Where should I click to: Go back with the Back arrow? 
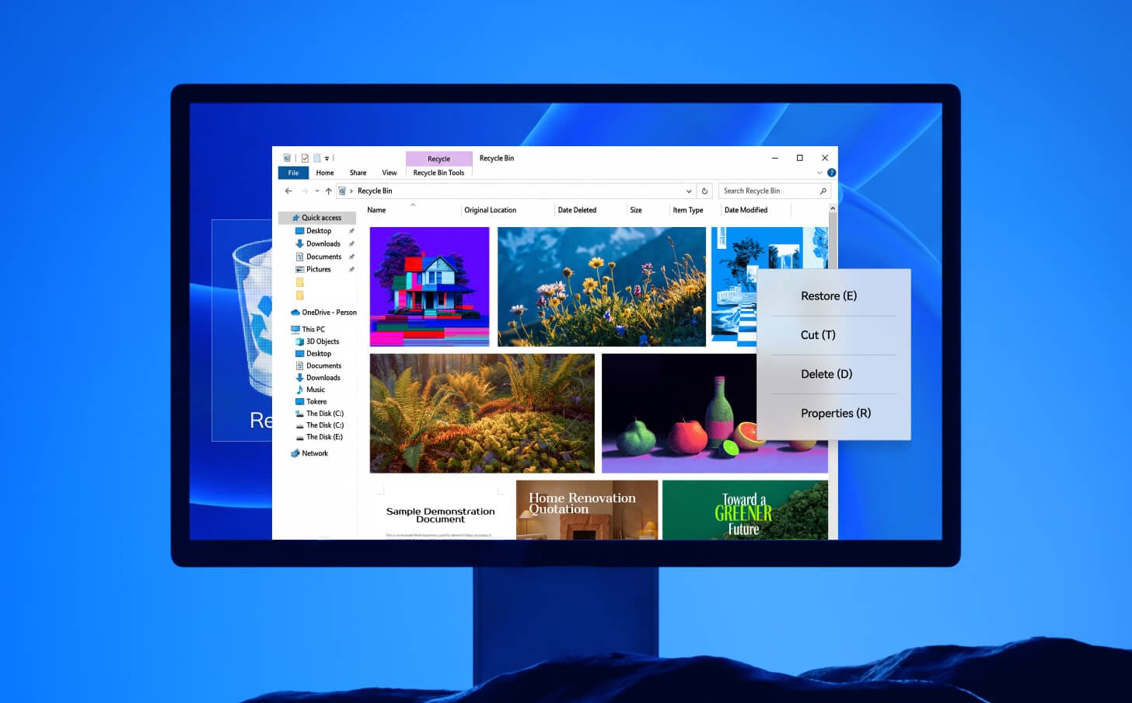coord(288,191)
